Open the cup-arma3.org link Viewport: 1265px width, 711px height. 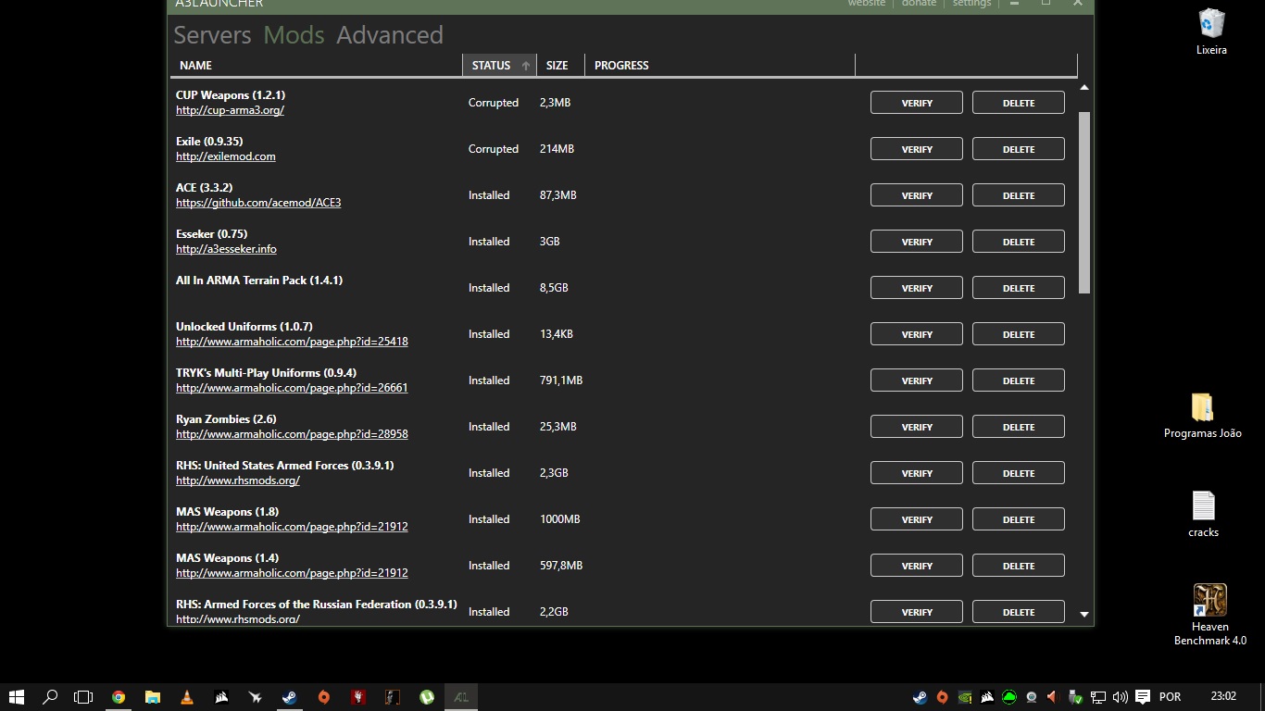pyautogui.click(x=230, y=110)
